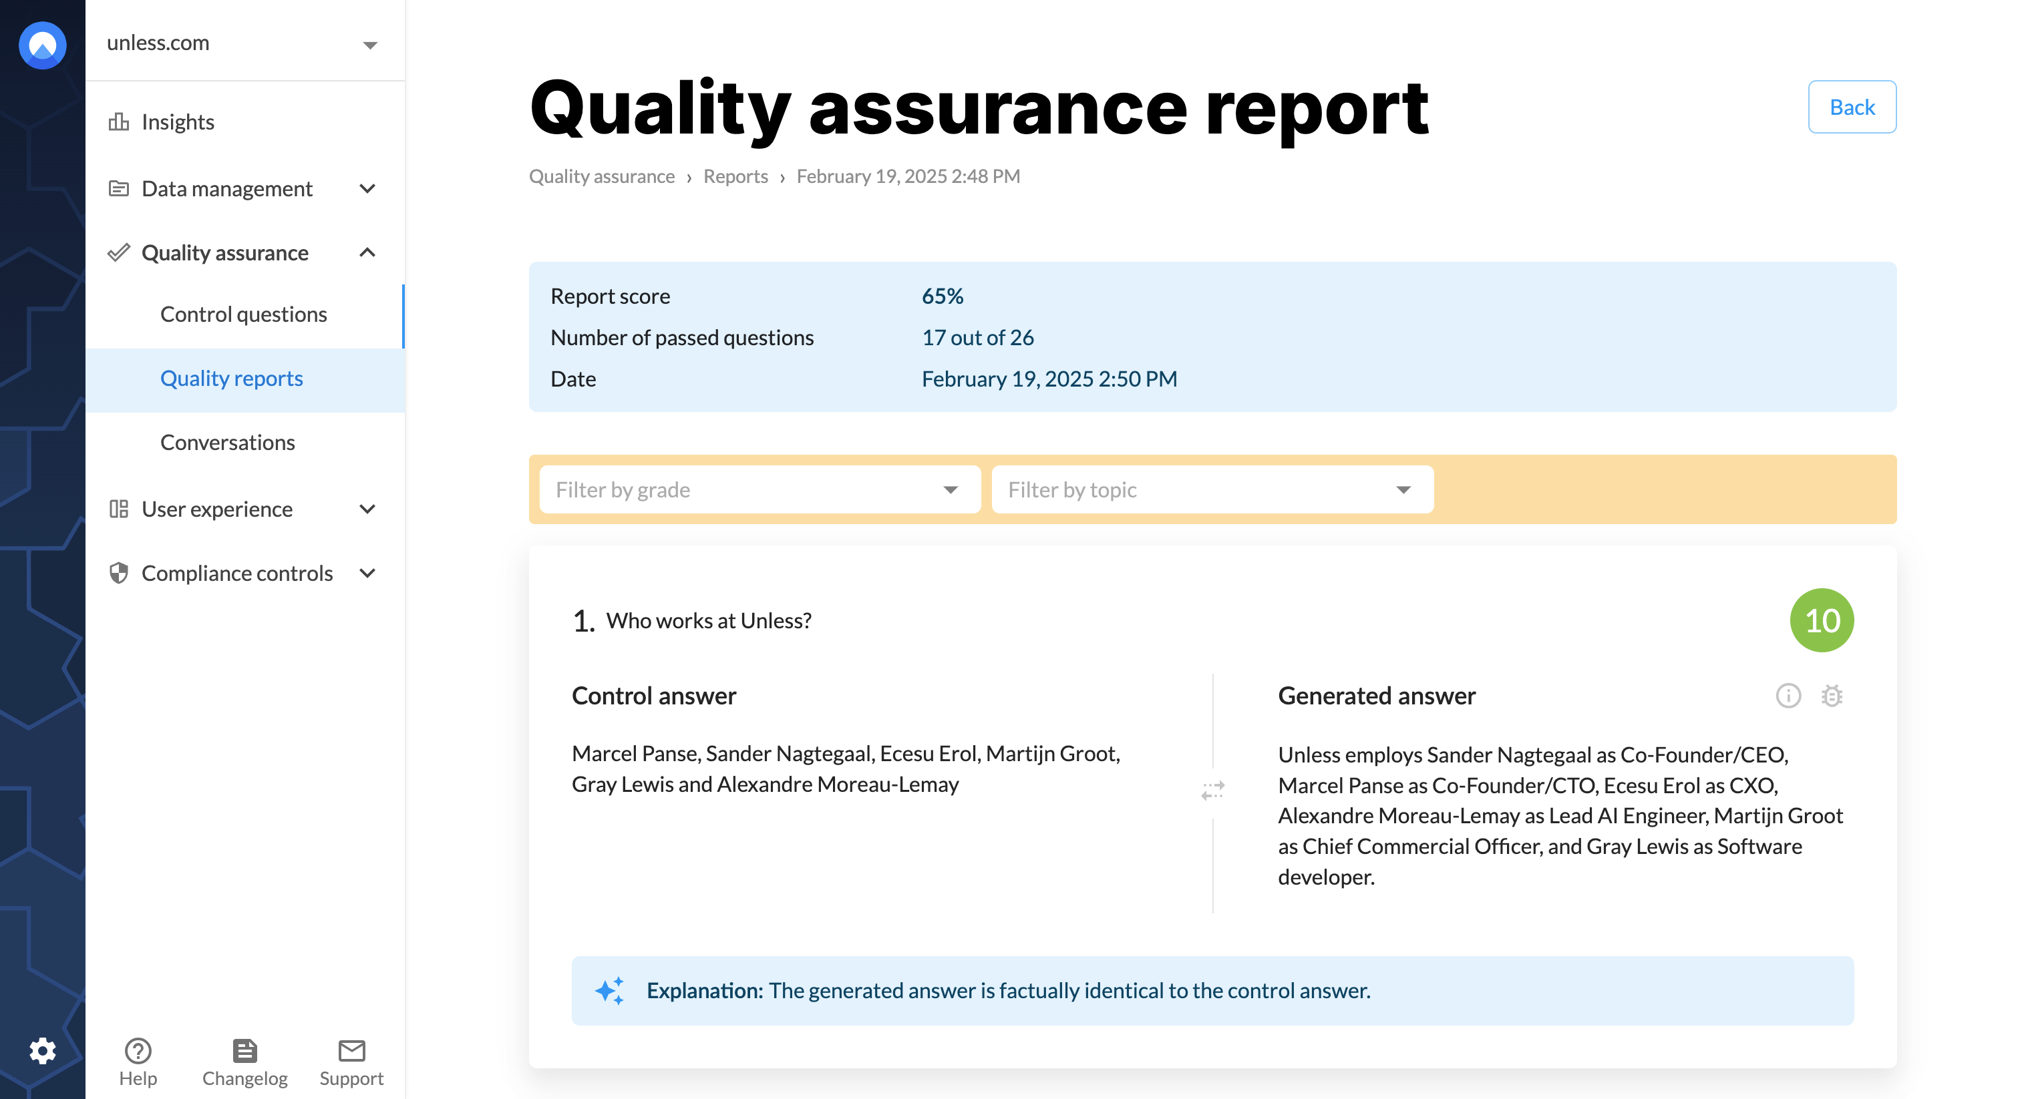Click the Quality assurance menu label
Image resolution: width=2020 pixels, height=1099 pixels.
tap(224, 252)
